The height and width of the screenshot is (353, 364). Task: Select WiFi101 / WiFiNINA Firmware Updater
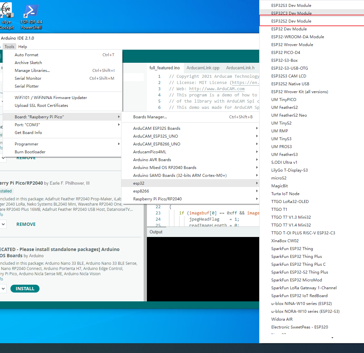coord(62,98)
